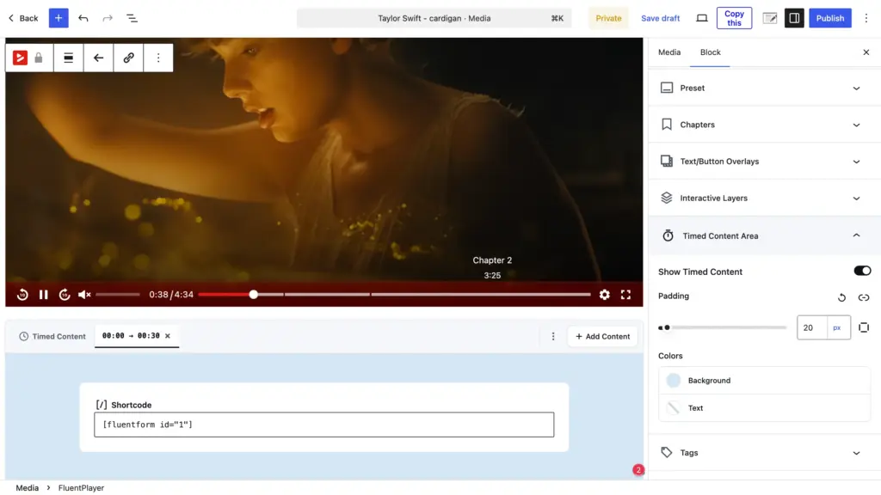This screenshot has width=881, height=495.
Task: Enter fullscreen video mode
Action: coord(625,295)
